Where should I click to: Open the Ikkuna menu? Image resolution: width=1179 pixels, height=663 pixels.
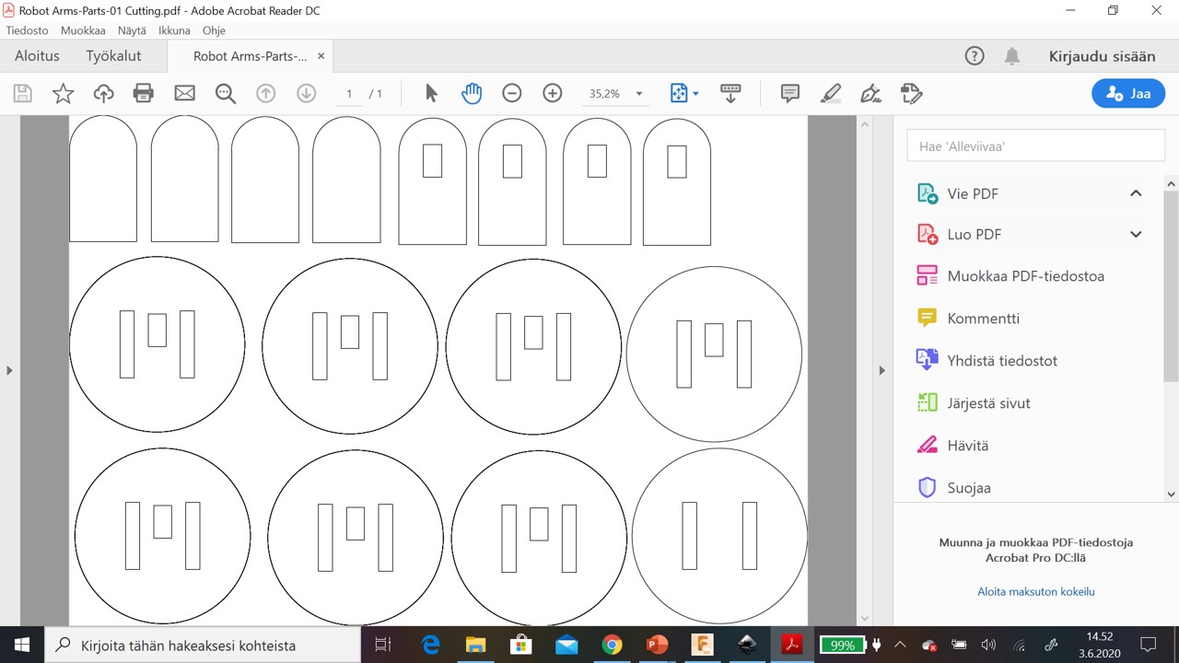[x=174, y=30]
